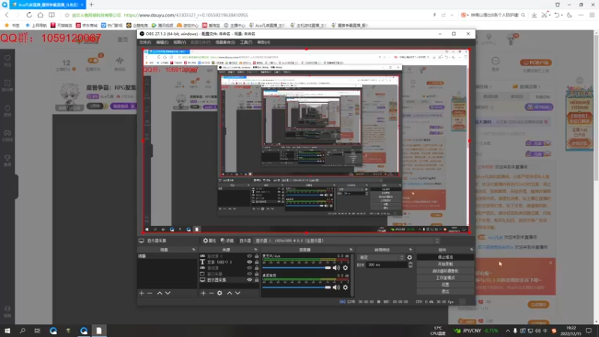Open the 场景集合(S) menu in OBS
Image resolution: width=599 pixels, height=337 pixels.
(x=225, y=43)
